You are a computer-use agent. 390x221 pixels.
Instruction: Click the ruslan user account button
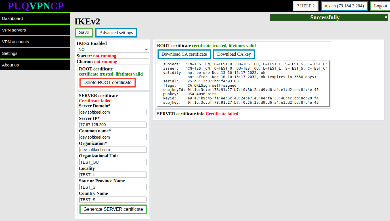344,6
